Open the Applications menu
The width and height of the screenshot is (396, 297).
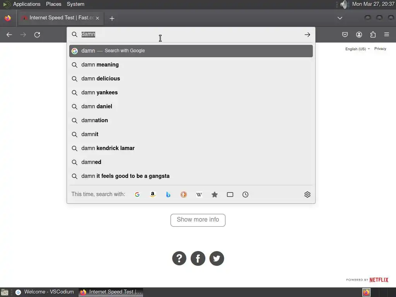(x=27, y=4)
